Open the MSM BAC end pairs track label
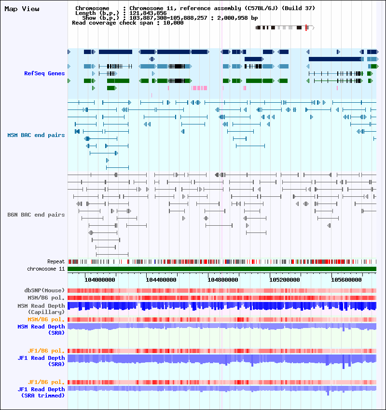 coord(36,135)
